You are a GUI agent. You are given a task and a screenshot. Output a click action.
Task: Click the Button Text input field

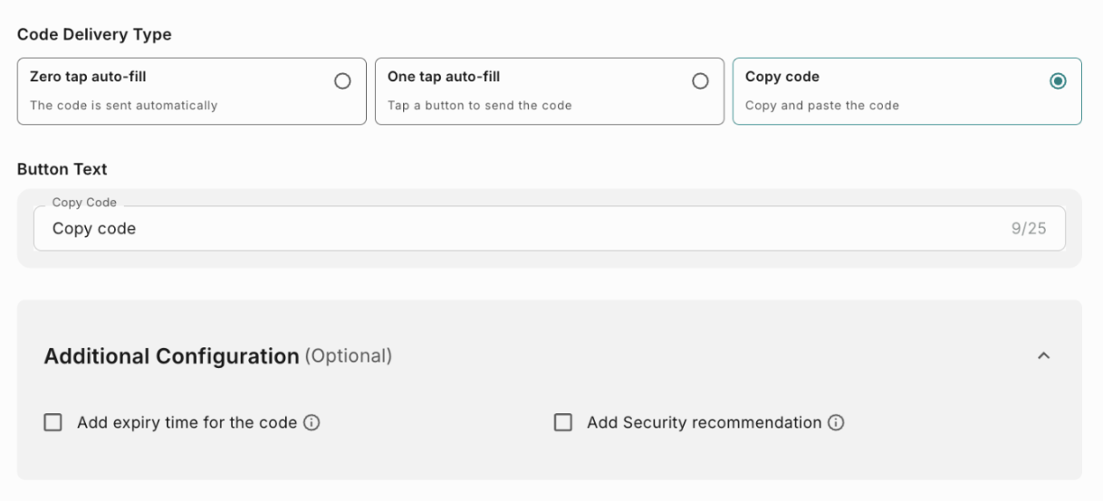tap(525, 229)
